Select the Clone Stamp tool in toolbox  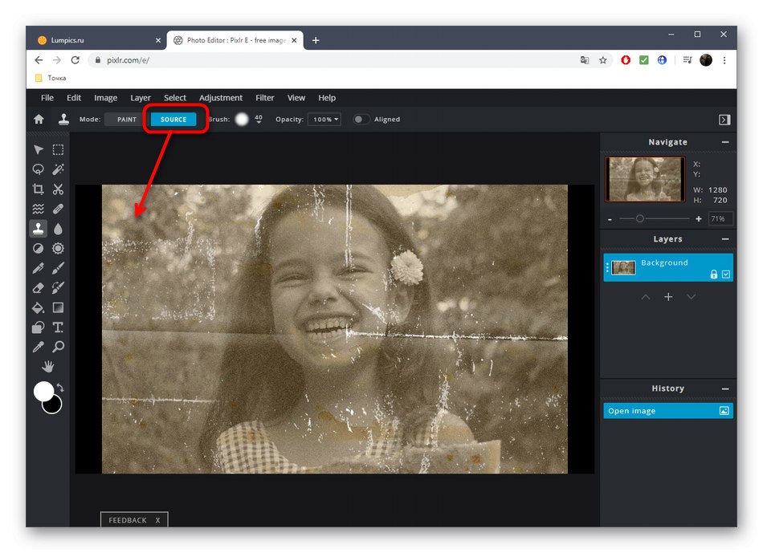click(39, 229)
